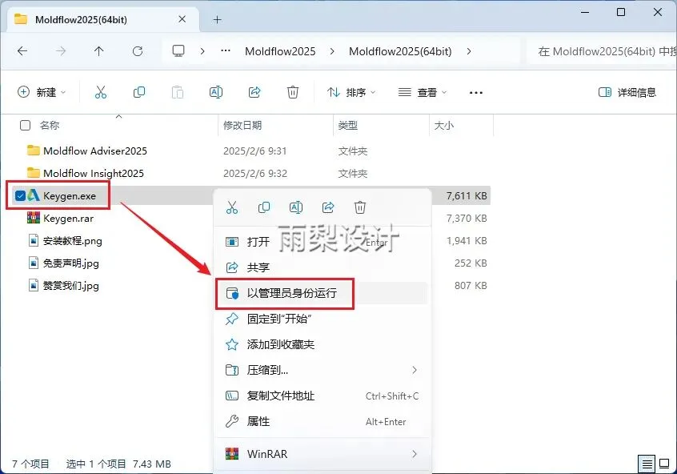Uncheck the Keygen.exe checkbox
The image size is (677, 474).
coord(20,195)
